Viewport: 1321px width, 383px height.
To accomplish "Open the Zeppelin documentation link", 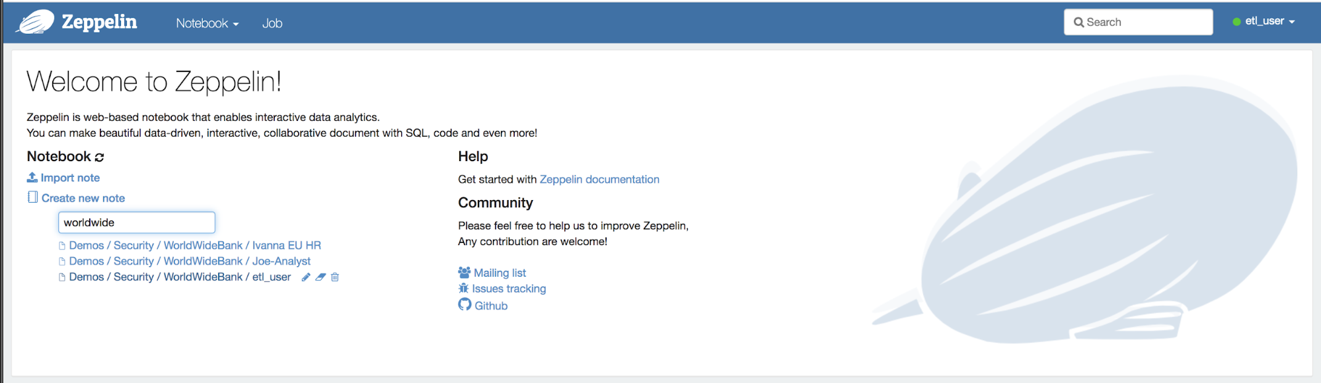I will point(599,180).
